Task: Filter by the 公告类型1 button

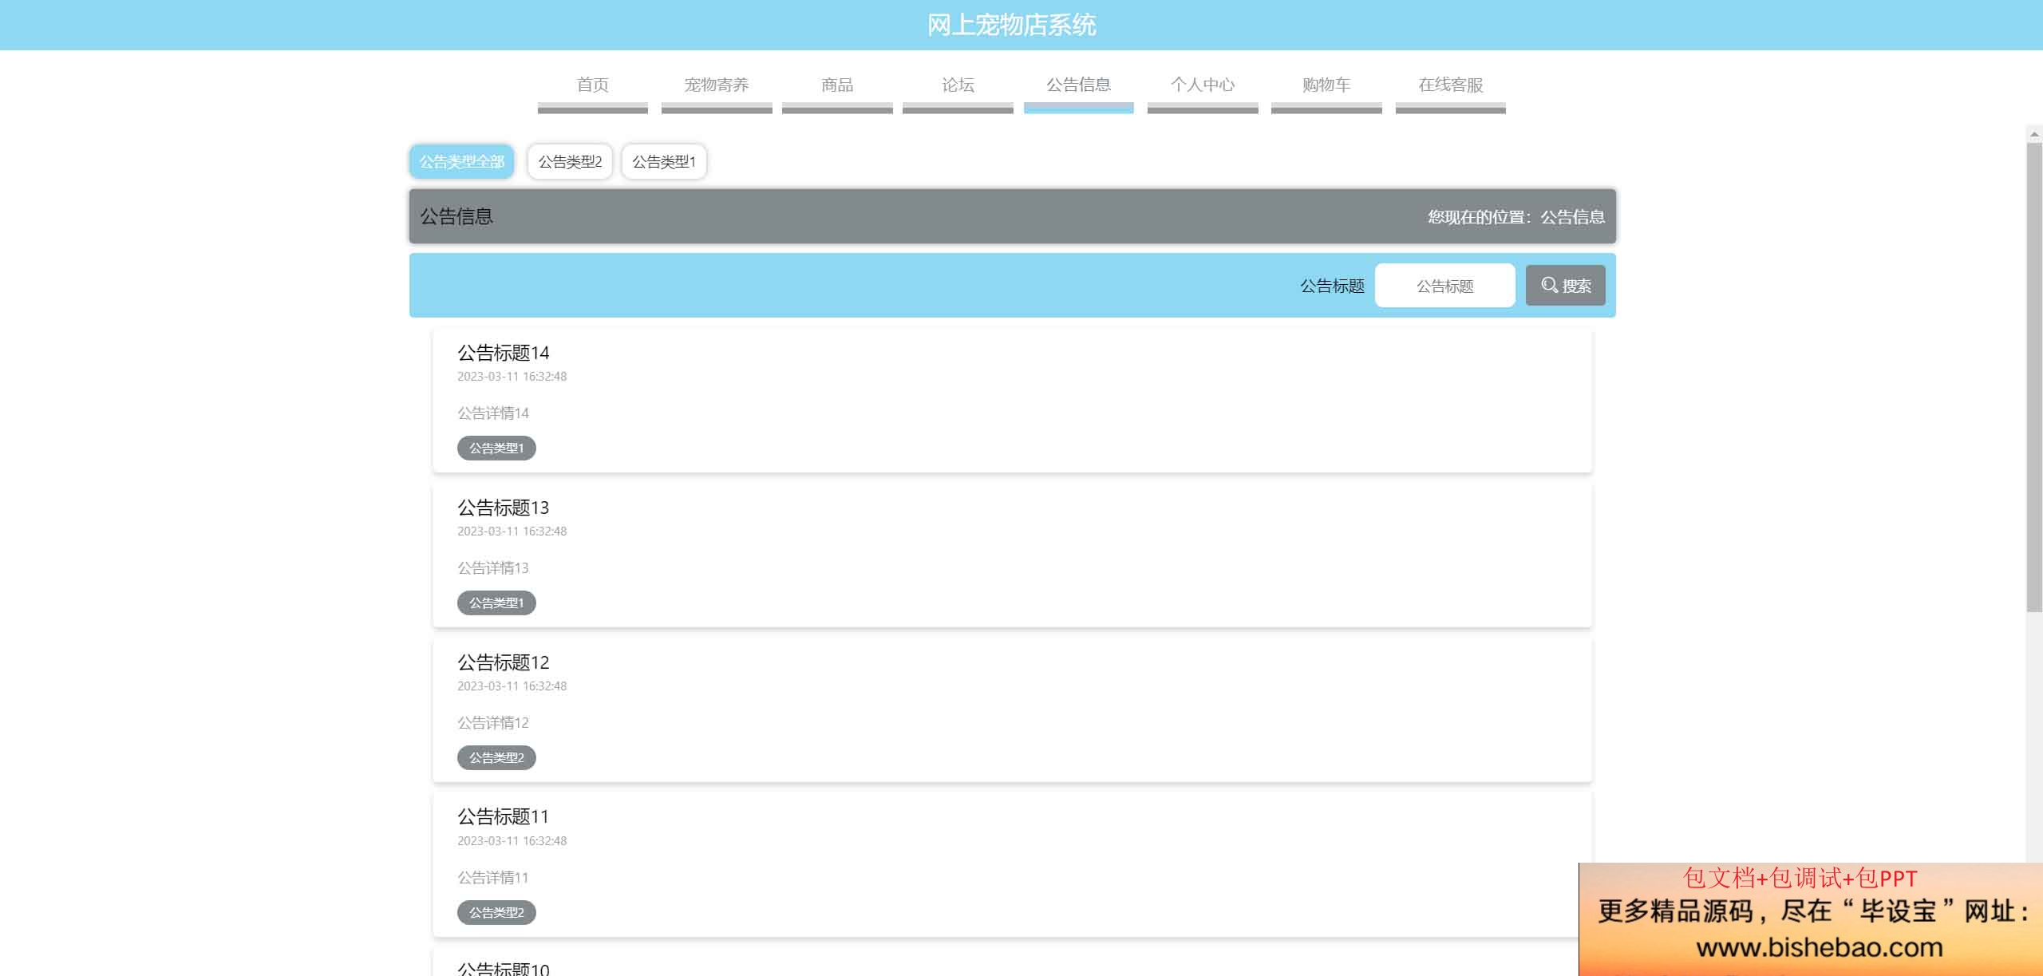Action: (x=664, y=161)
